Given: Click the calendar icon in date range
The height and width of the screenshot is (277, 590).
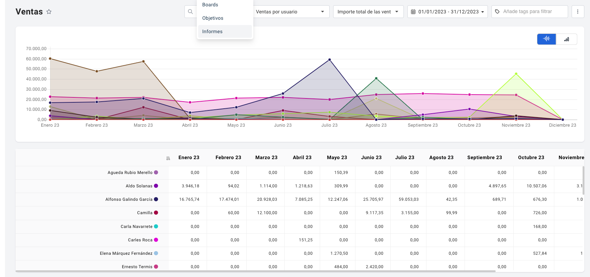Looking at the screenshot, I should click(413, 12).
